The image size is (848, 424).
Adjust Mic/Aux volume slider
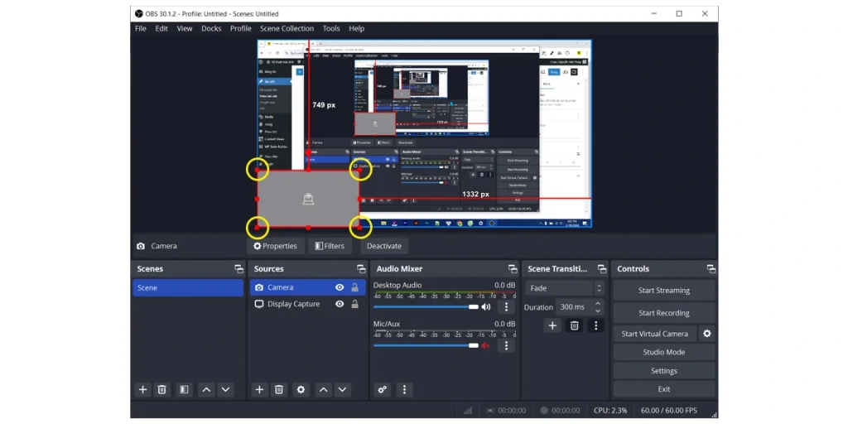coord(426,345)
